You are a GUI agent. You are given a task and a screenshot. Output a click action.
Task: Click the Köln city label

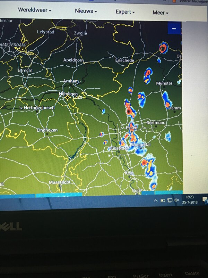point(129,173)
